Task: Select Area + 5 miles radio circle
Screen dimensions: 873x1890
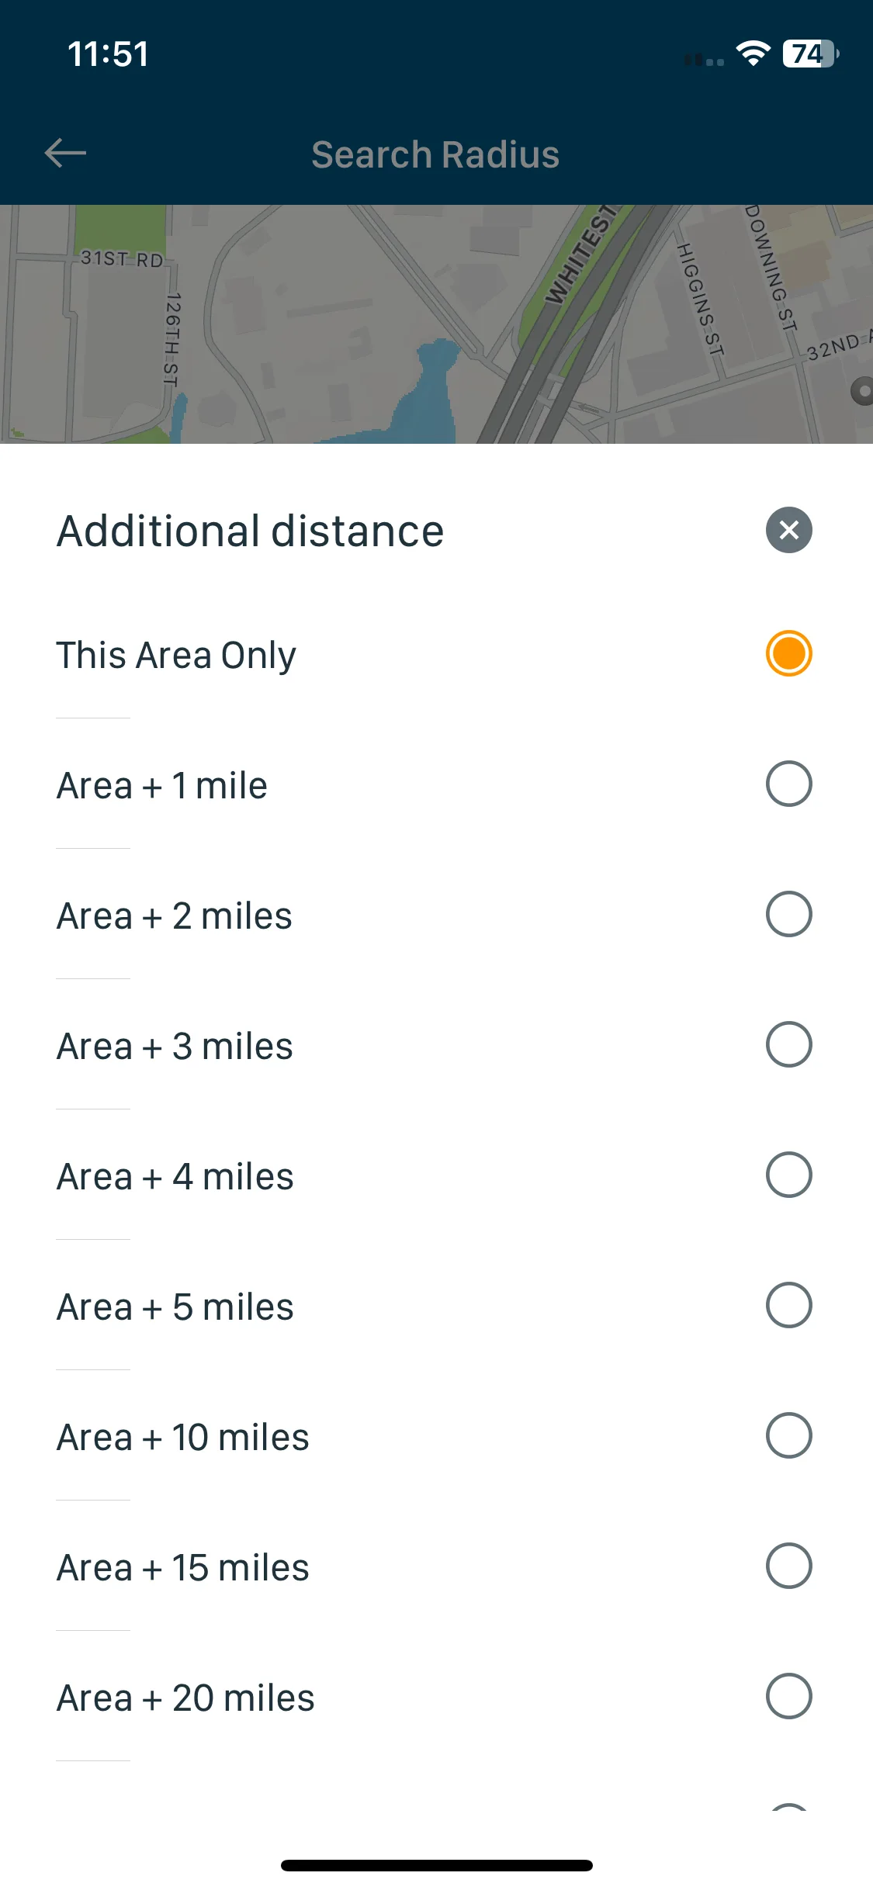Action: 788,1305
